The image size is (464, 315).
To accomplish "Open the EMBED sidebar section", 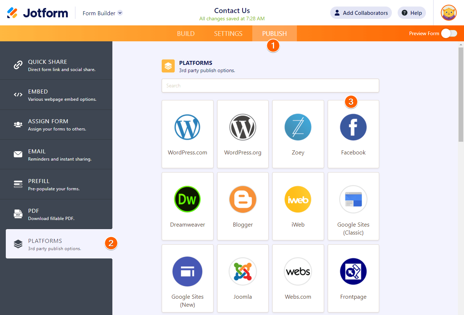I will pyautogui.click(x=56, y=95).
